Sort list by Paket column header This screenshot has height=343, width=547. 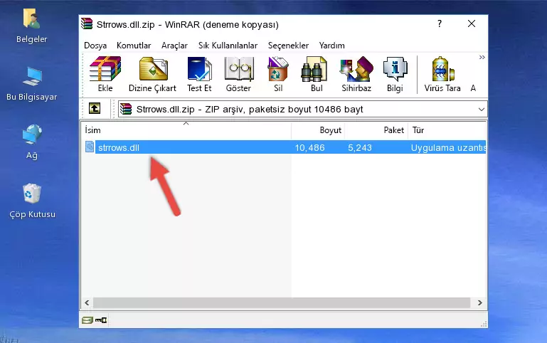(376, 130)
